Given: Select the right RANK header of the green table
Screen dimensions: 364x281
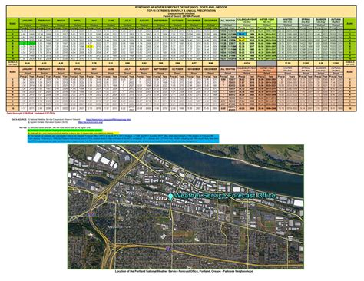Looking at the screenshot, I should 350,24.
